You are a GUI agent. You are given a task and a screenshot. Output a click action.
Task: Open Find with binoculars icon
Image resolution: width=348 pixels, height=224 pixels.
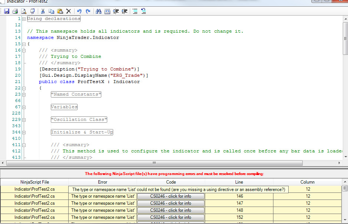click(99, 11)
